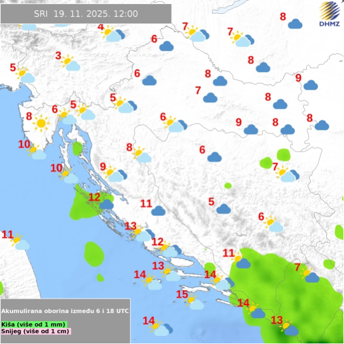The image size is (344, 344).
Task: Select the partly cloudy icon beside 4
Action: click(111, 34)
